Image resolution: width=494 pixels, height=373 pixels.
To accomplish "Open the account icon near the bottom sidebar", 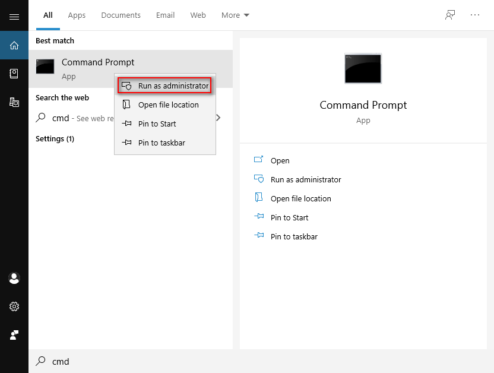I will tap(14, 278).
